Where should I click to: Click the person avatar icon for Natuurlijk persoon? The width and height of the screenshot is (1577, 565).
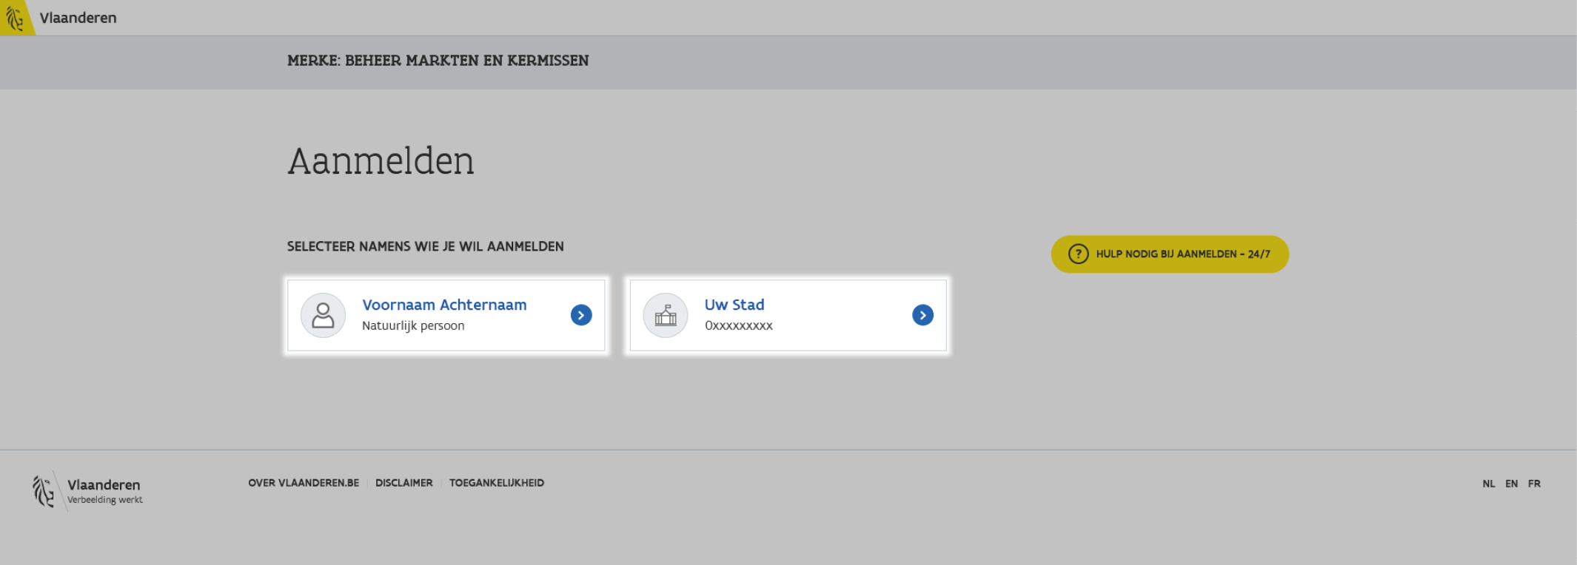pyautogui.click(x=323, y=316)
